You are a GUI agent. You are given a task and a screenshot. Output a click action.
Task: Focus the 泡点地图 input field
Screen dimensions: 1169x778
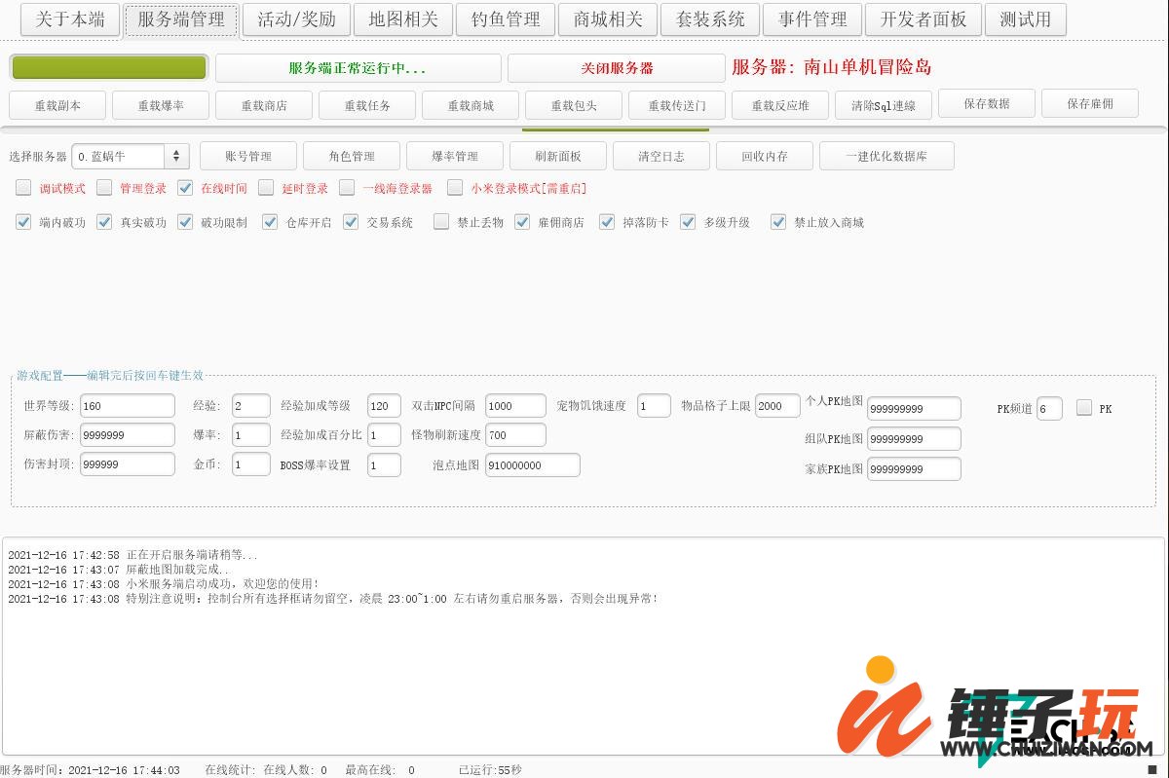click(532, 465)
